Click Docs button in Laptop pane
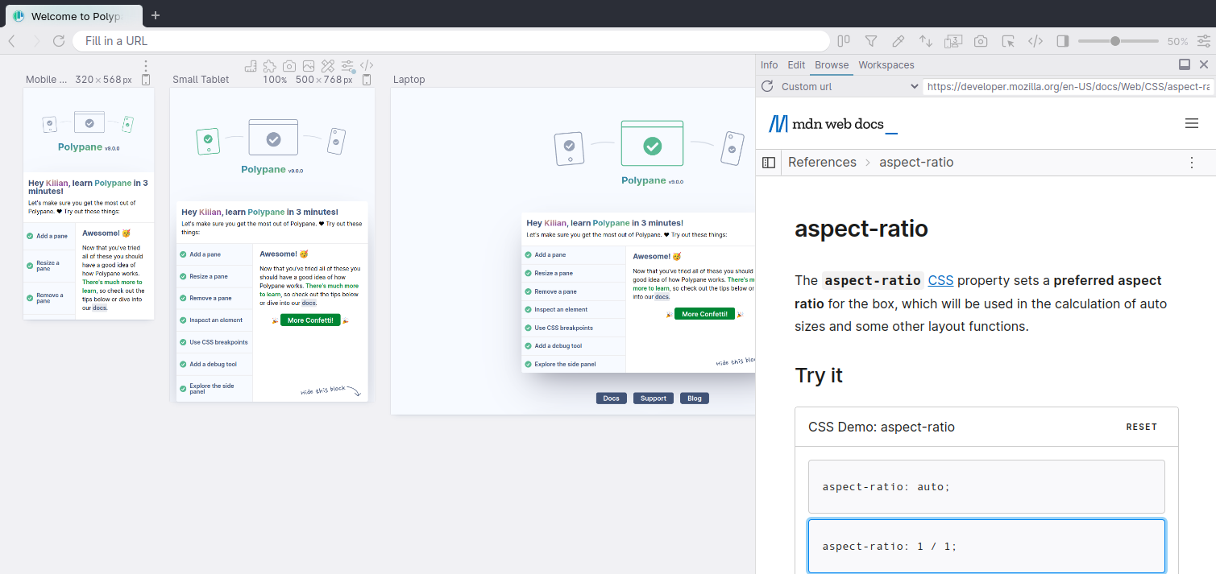The width and height of the screenshot is (1216, 574). 612,398
